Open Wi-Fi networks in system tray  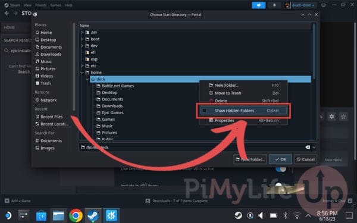point(297,215)
